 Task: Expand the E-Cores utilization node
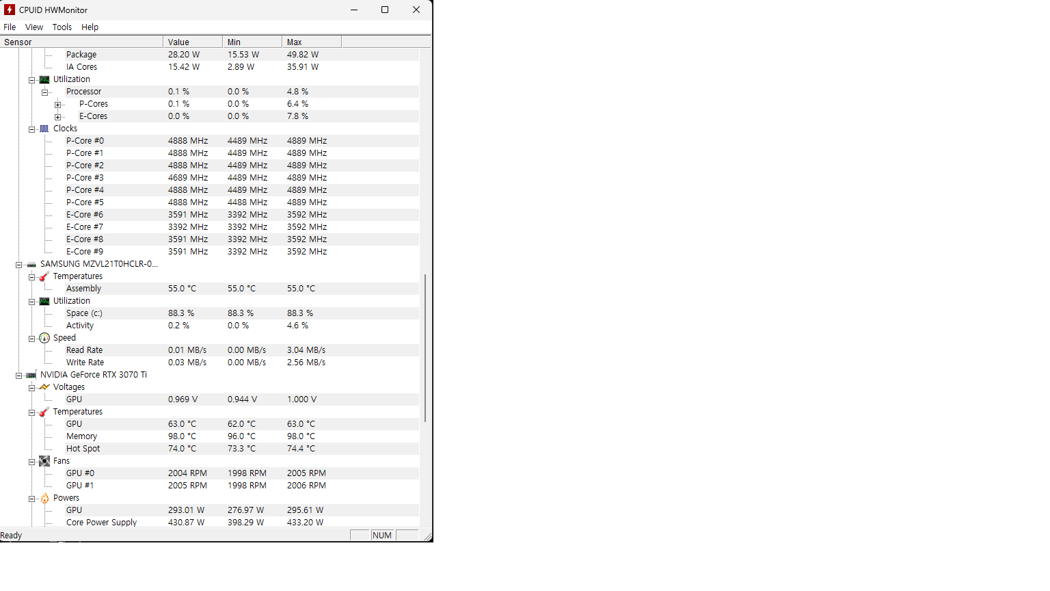57,117
